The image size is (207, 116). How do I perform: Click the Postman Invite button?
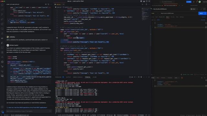[x=189, y=2]
